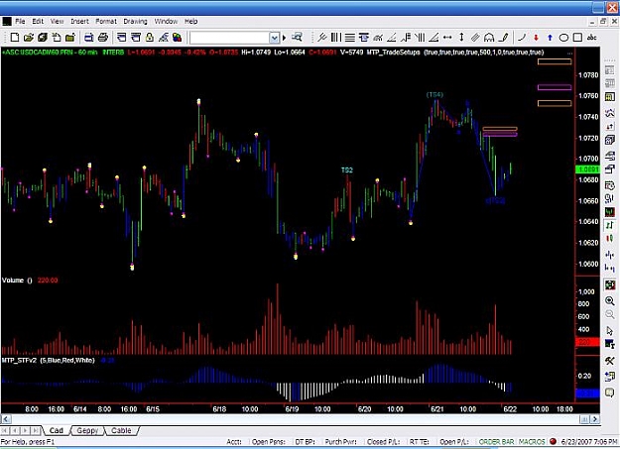
Task: Click the green current price label
Action: [x=587, y=169]
